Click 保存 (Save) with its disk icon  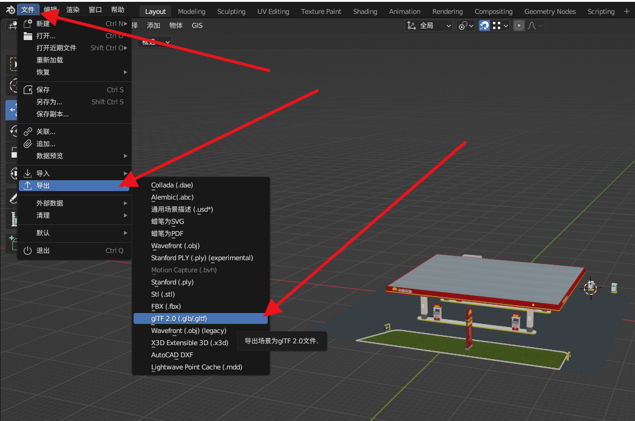tap(43, 90)
